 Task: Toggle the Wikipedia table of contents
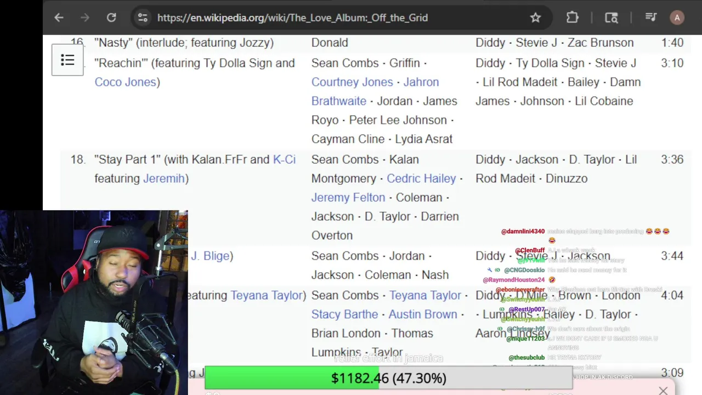(x=67, y=60)
